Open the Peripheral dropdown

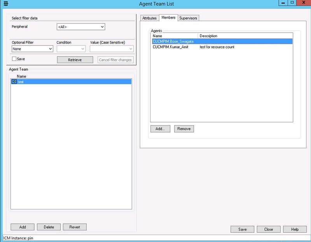(x=81, y=27)
